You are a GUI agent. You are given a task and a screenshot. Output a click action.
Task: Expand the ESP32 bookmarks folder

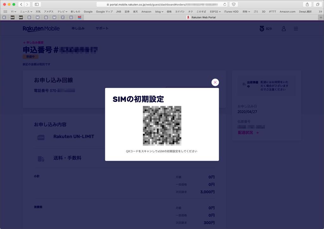pos(215,12)
